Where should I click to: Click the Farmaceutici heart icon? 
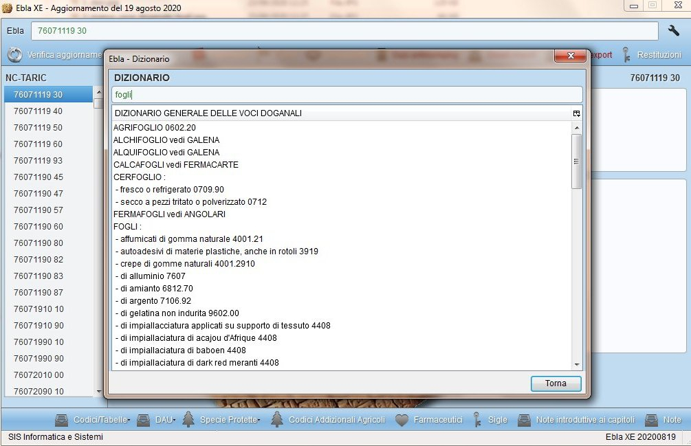pos(402,420)
